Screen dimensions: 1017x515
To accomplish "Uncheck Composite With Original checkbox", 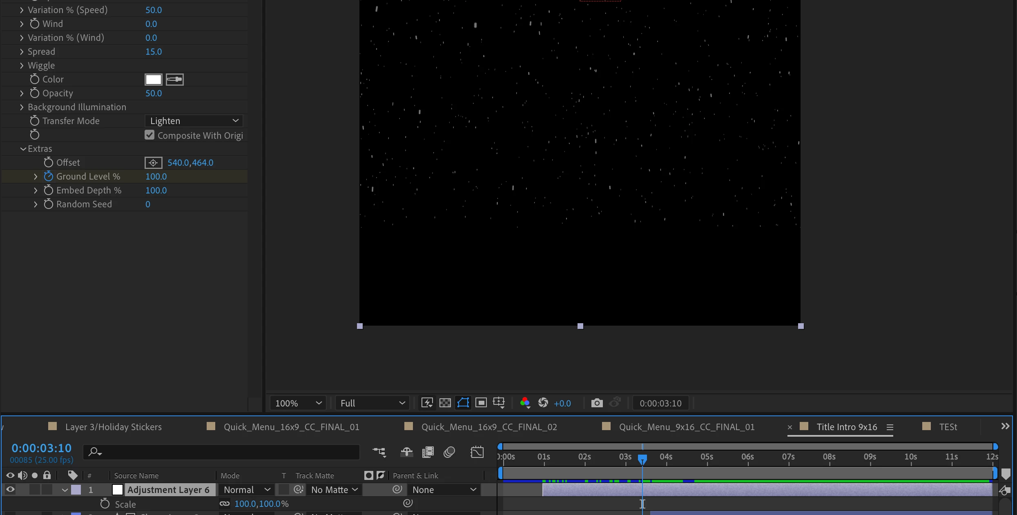I will click(x=149, y=135).
